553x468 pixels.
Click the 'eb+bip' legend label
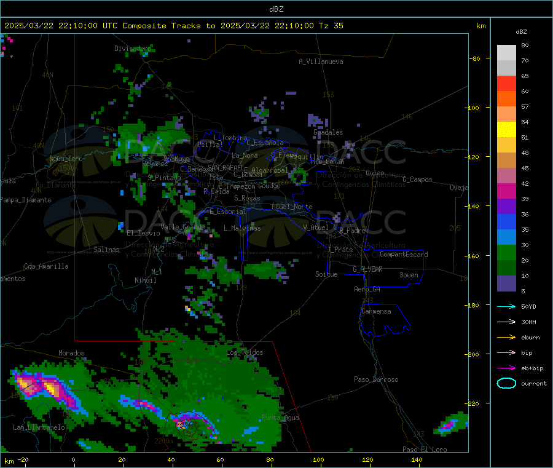point(532,368)
